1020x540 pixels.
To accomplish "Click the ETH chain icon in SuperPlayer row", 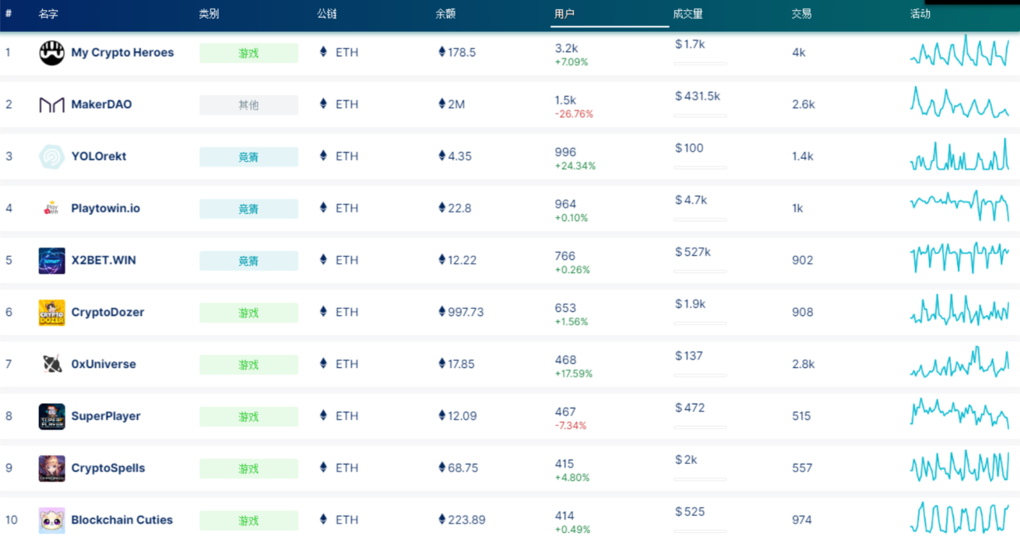I will (324, 416).
